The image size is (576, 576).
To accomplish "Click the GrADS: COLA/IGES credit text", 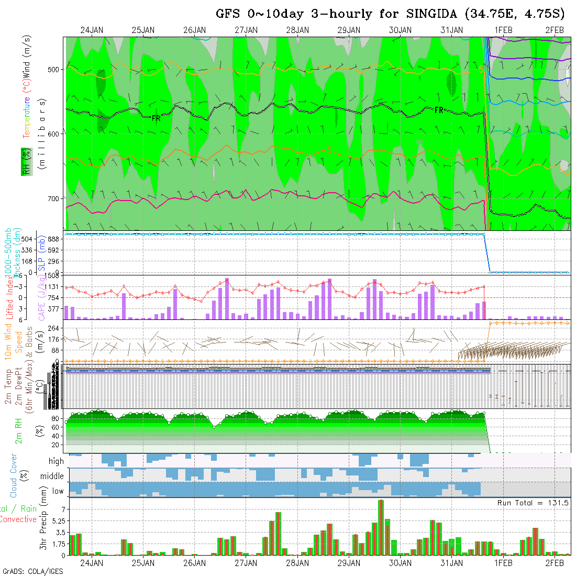I will point(33,571).
